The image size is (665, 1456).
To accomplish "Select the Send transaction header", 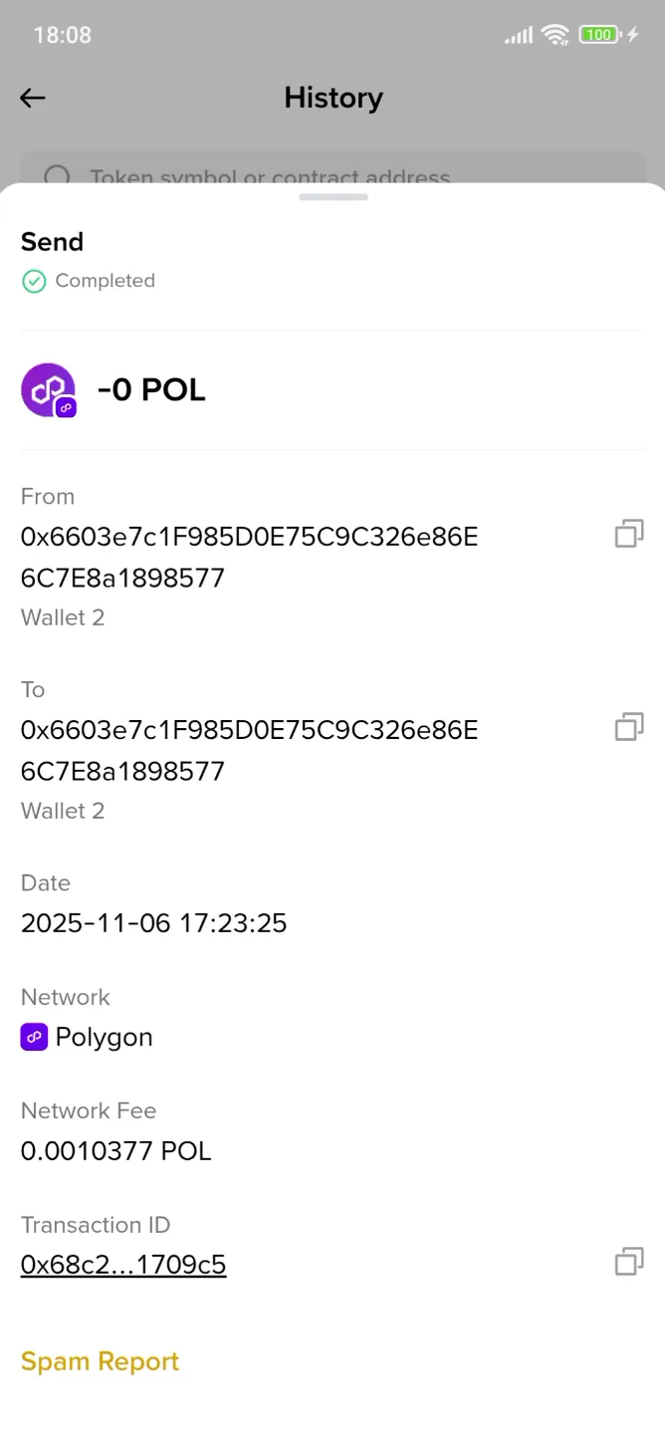I will [x=52, y=241].
